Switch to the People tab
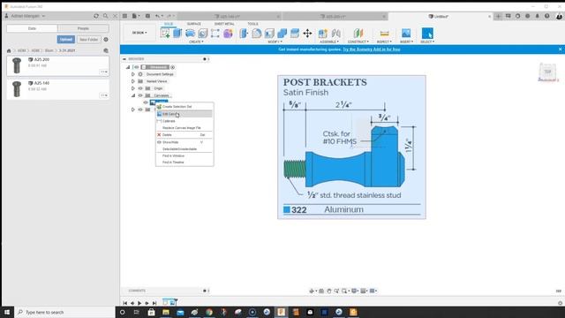The height and width of the screenshot is (318, 565). tap(83, 28)
